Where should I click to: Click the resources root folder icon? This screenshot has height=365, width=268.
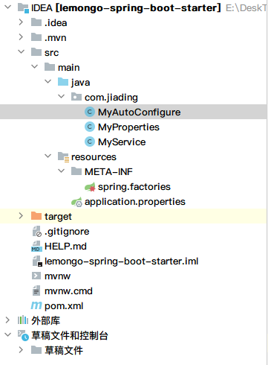63,157
